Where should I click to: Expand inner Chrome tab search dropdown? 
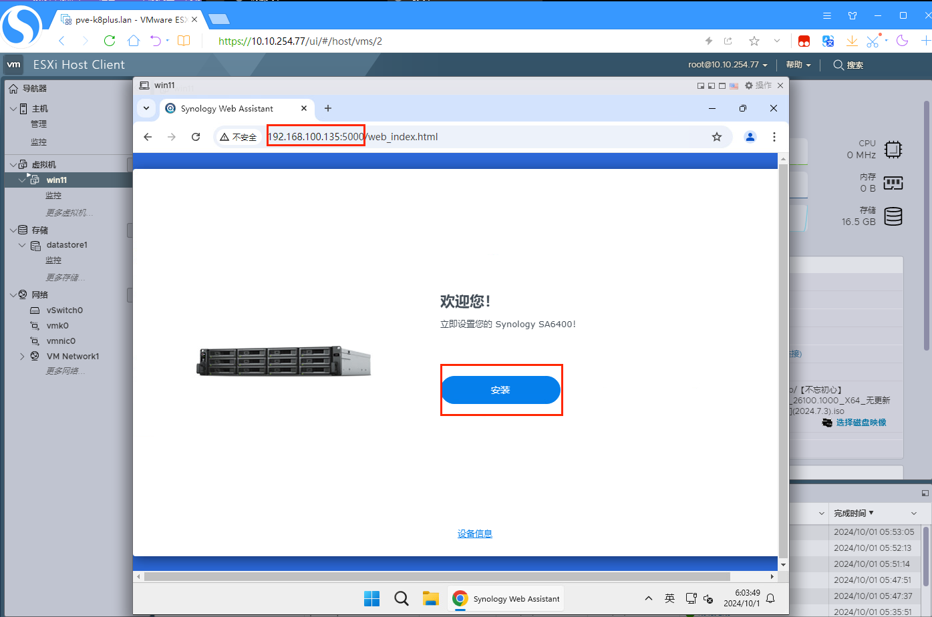pyautogui.click(x=146, y=108)
